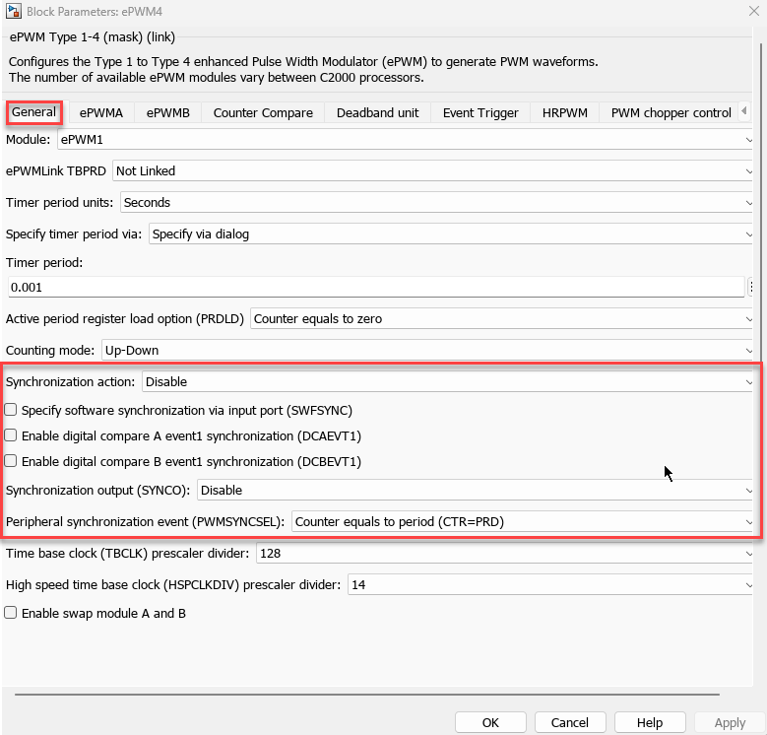Click the Simulink block icon in title bar
The height and width of the screenshot is (735, 767).
coord(13,11)
